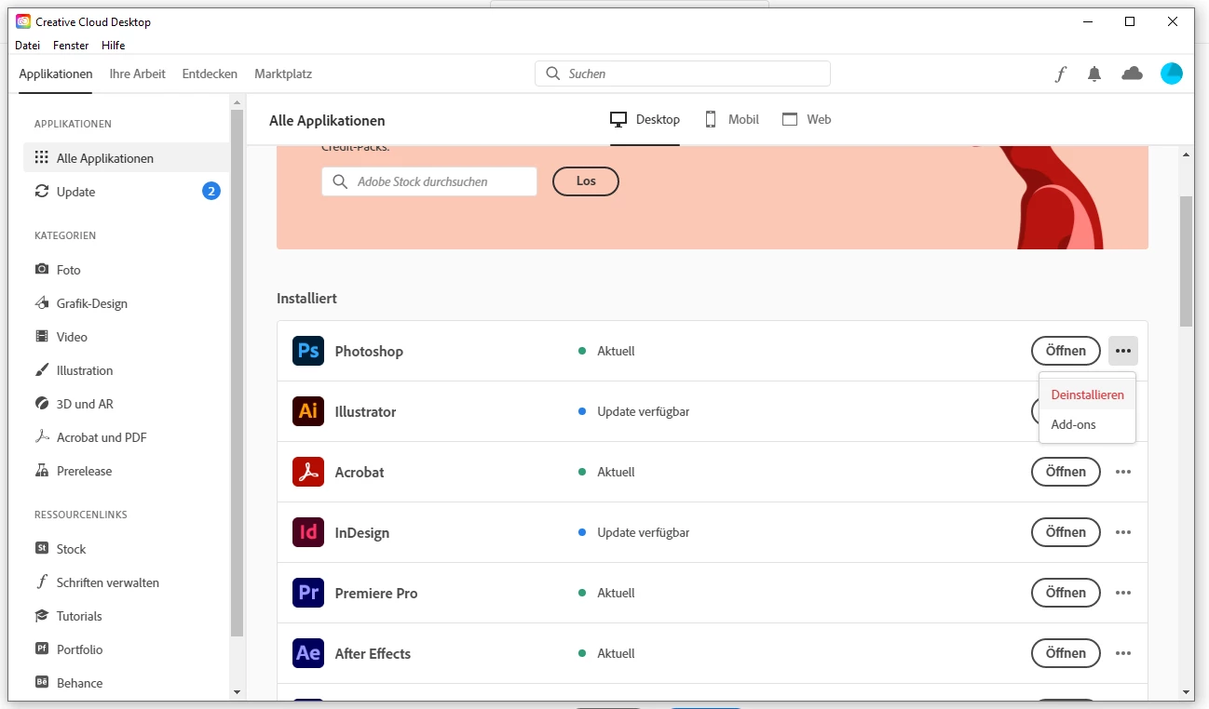
Task: Switch to the Entdecken tab
Action: click(x=210, y=74)
